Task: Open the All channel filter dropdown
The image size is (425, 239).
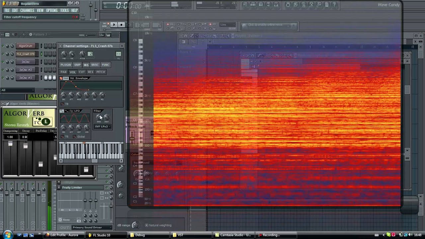Action: (18, 90)
